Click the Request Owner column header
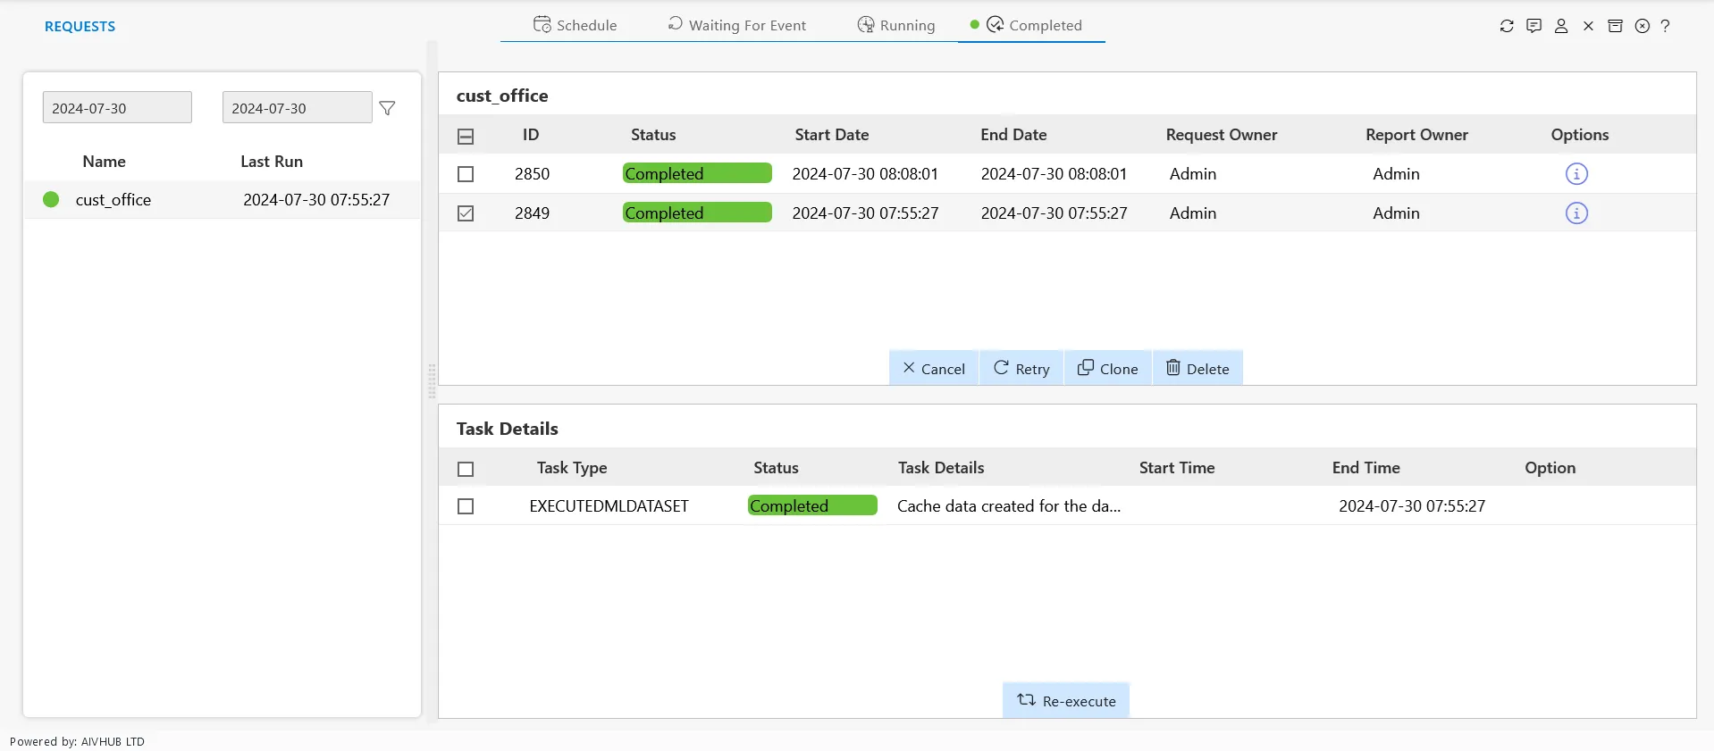This screenshot has width=1714, height=751. coord(1222,135)
